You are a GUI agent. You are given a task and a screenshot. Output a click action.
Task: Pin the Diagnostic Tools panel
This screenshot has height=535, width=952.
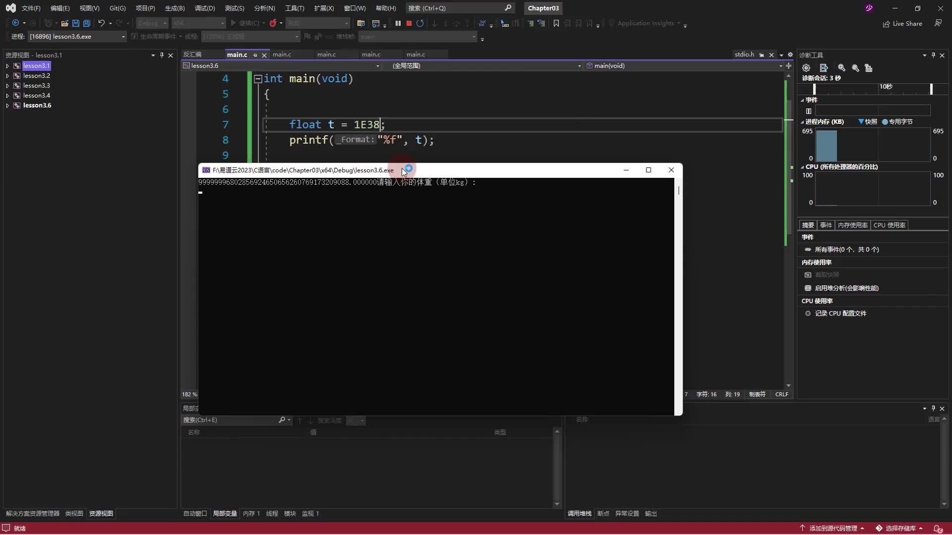[933, 55]
